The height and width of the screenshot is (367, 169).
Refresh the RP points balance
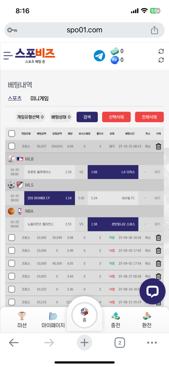pyautogui.click(x=161, y=60)
